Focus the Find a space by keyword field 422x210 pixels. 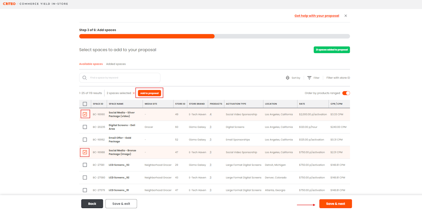click(x=124, y=78)
